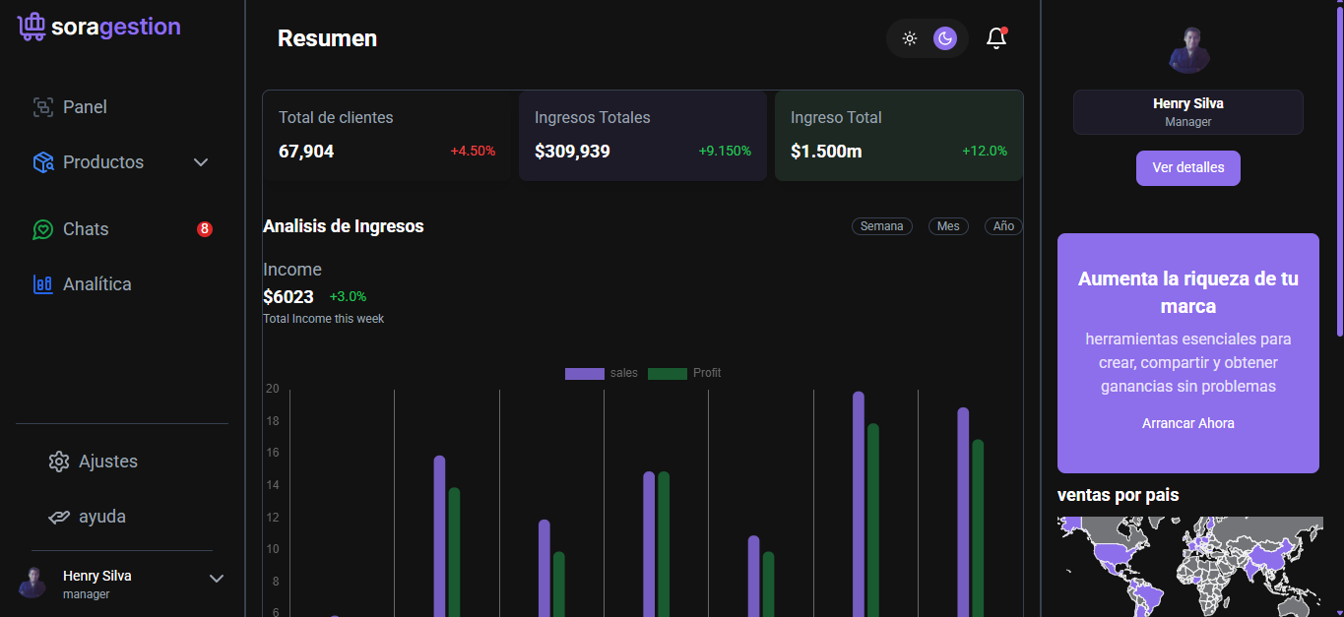Click the Analítica bar chart icon
The image size is (1344, 617).
[x=42, y=284]
